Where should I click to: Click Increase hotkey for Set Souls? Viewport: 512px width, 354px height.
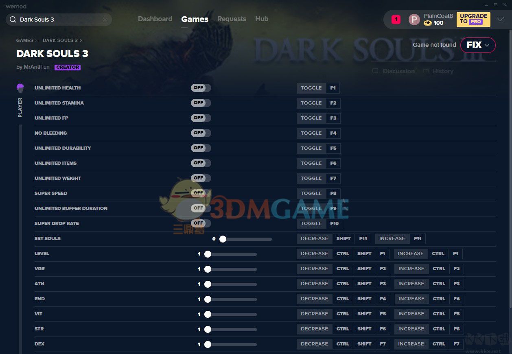pos(392,238)
